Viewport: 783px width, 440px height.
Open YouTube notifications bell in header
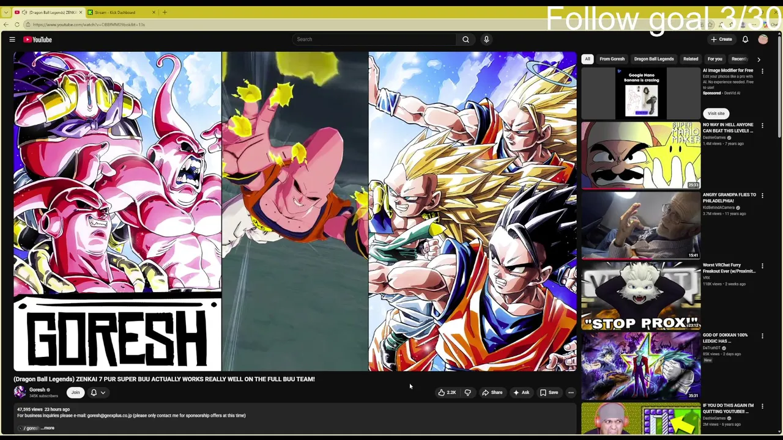[745, 39]
